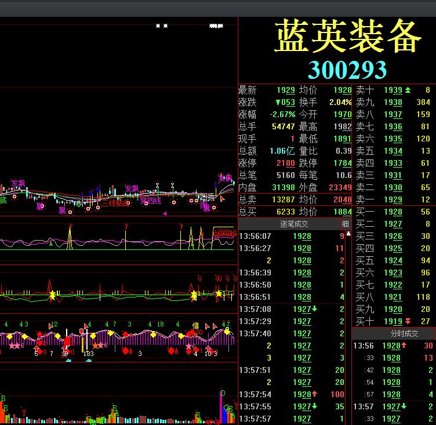Select the 买一 bid row at 1928
436x425 pixels.
pyautogui.click(x=394, y=212)
